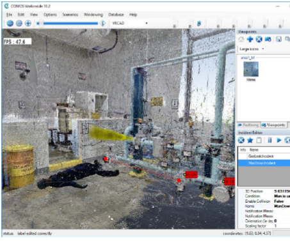Image resolution: width=290 pixels, height=241 pixels.
Task: Click the blue avatar icon in main toolbar
Action: pos(199,23)
